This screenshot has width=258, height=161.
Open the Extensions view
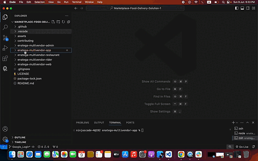5,58
